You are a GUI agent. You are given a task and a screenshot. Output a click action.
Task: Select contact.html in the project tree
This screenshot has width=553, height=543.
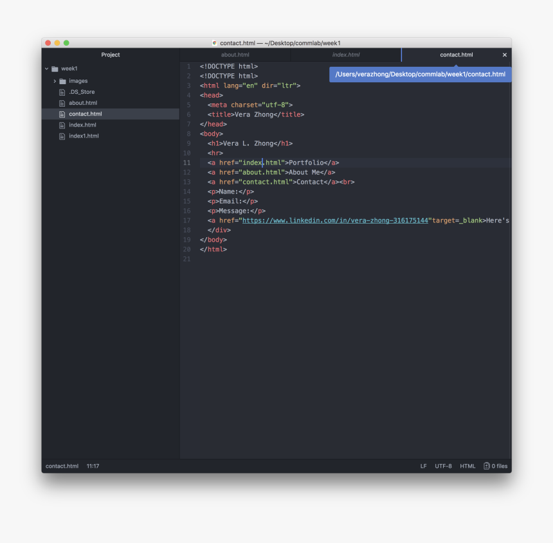[x=86, y=114]
